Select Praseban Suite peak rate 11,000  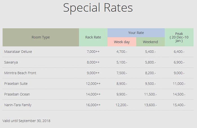[179, 84]
